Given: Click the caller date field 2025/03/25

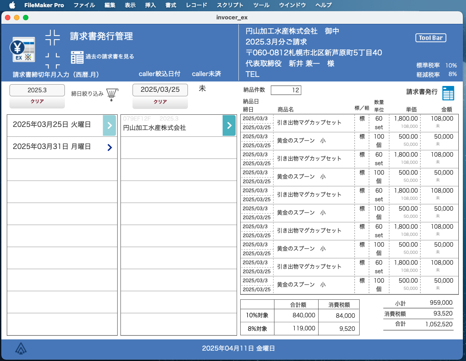Looking at the screenshot, I should coord(160,90).
